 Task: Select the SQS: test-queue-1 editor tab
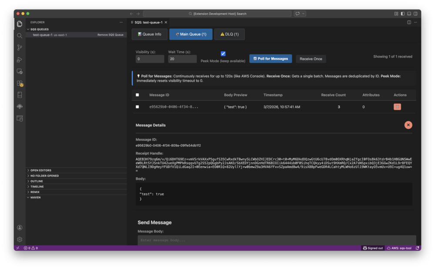tap(148, 22)
